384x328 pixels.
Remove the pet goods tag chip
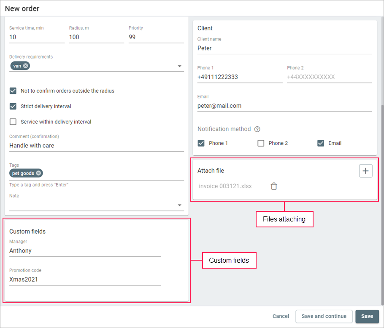(x=38, y=173)
